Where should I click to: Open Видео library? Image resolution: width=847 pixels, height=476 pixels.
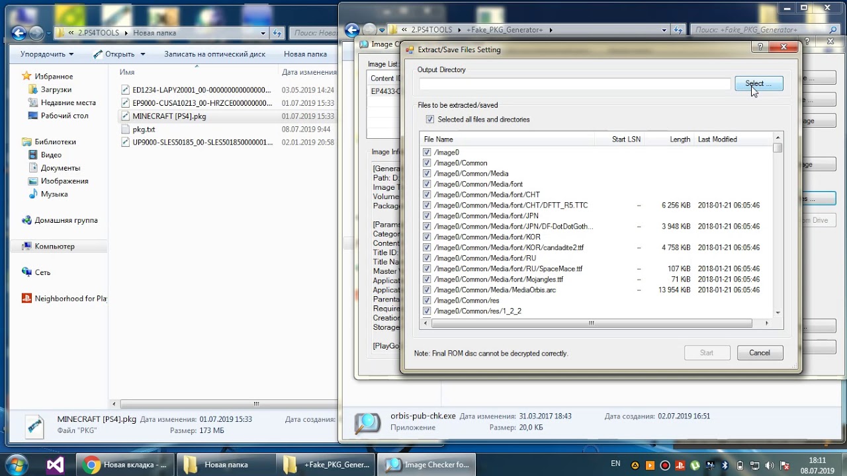pos(51,155)
